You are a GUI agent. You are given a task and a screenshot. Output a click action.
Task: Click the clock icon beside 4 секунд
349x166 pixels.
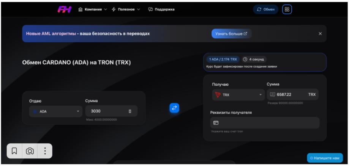pos(245,60)
